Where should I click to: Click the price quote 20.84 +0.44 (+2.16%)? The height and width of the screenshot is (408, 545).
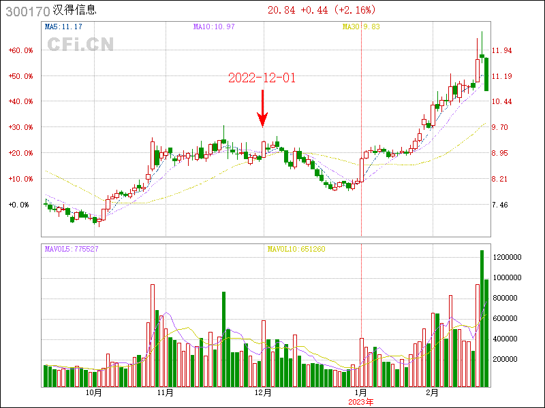[x=322, y=10]
